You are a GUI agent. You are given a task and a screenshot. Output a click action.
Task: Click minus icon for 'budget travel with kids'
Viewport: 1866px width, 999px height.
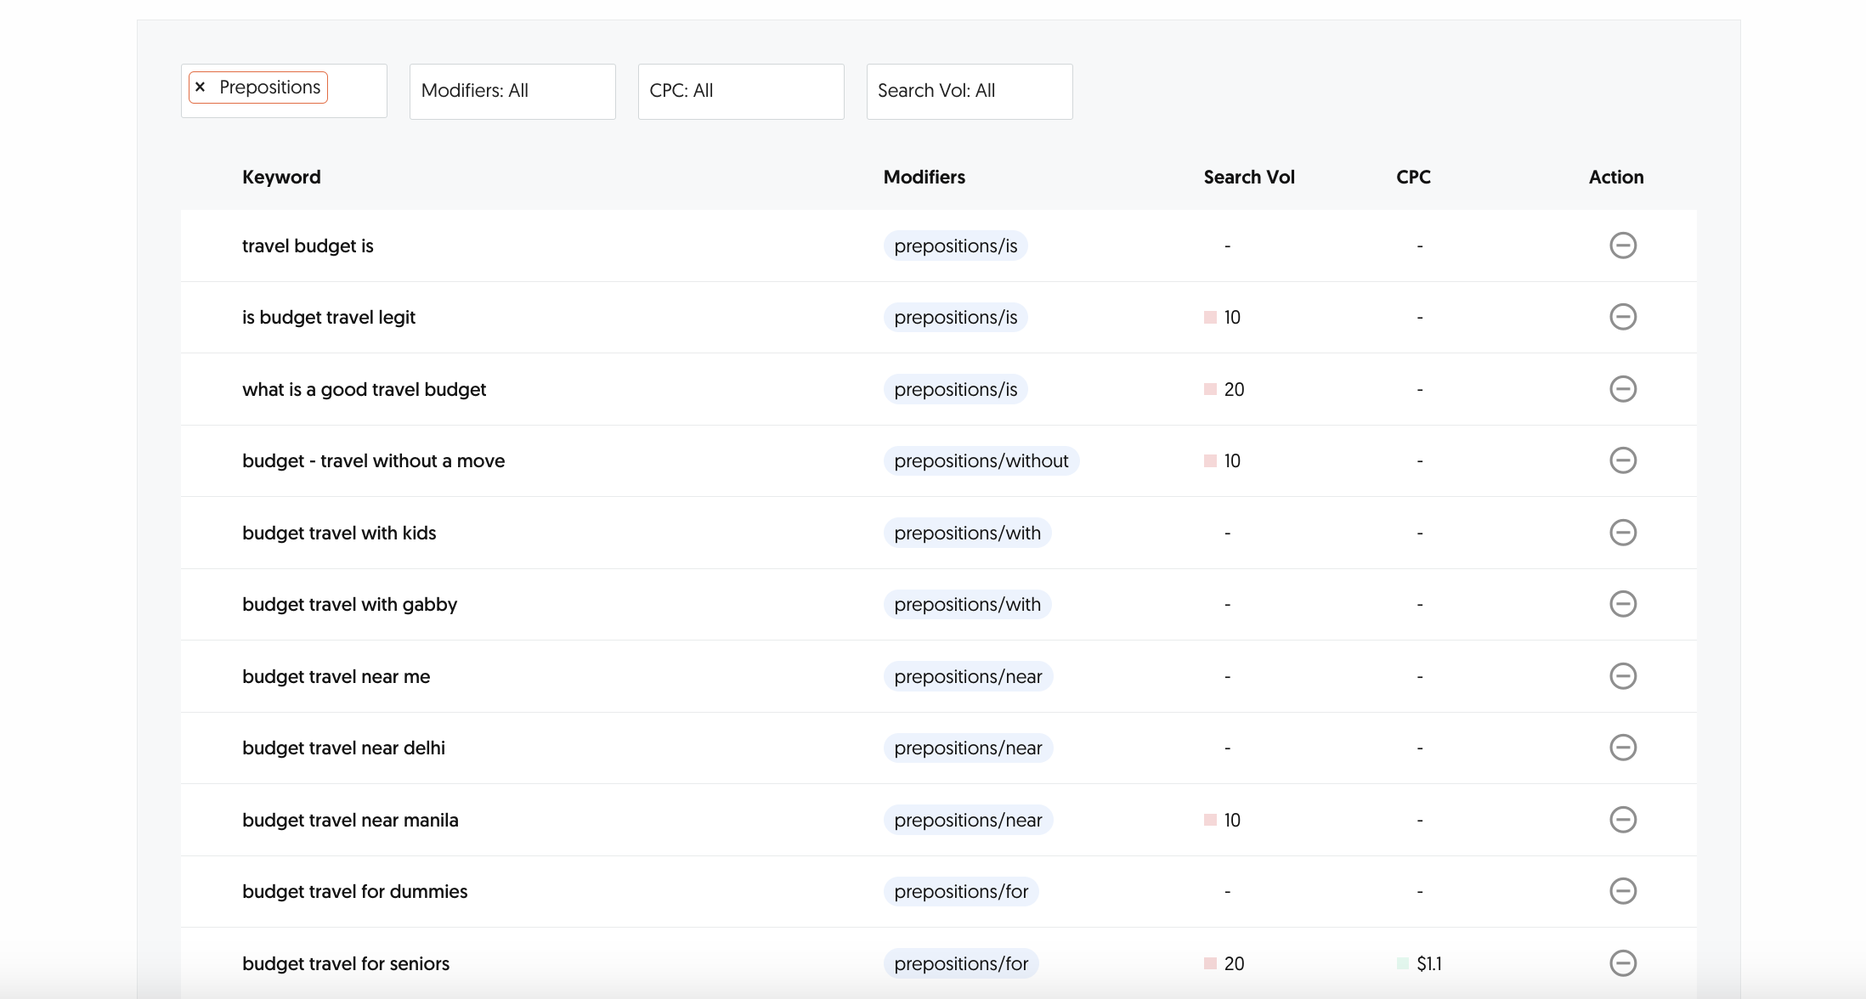[1622, 533]
